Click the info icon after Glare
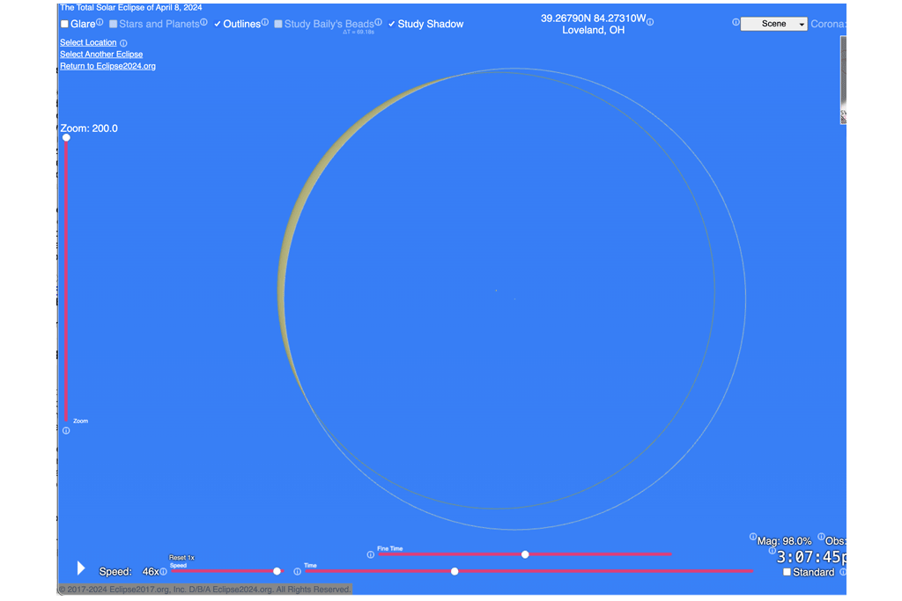 [100, 22]
